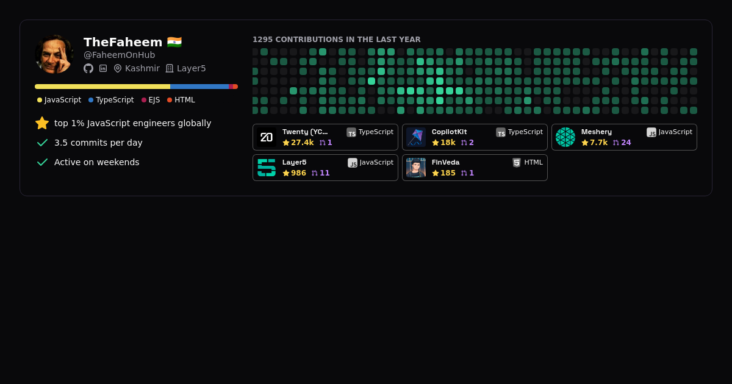This screenshot has height=384, width=732.
Task: Click the blue TypeScript legend dot
Action: [91, 100]
